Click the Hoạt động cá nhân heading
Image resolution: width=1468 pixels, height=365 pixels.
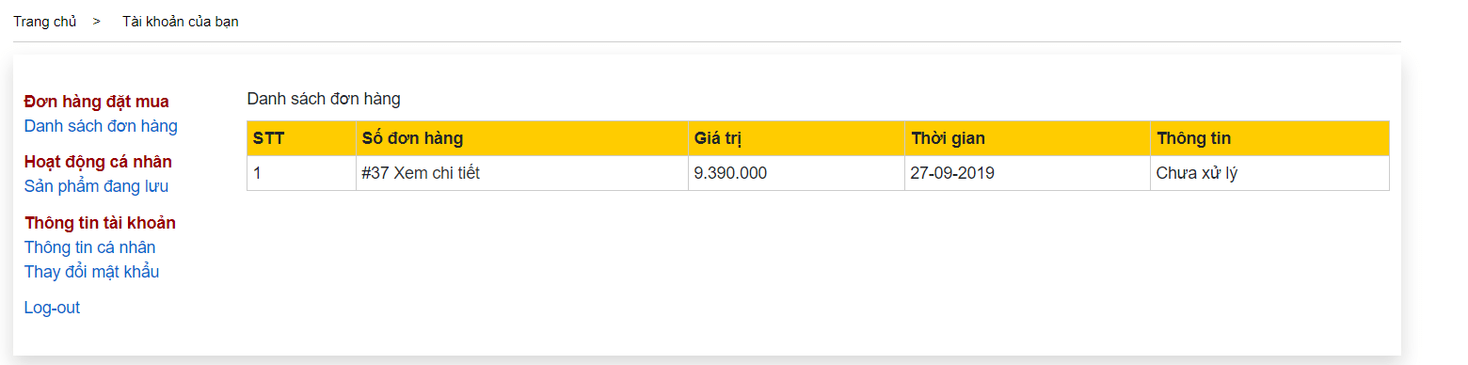pyautogui.click(x=98, y=162)
